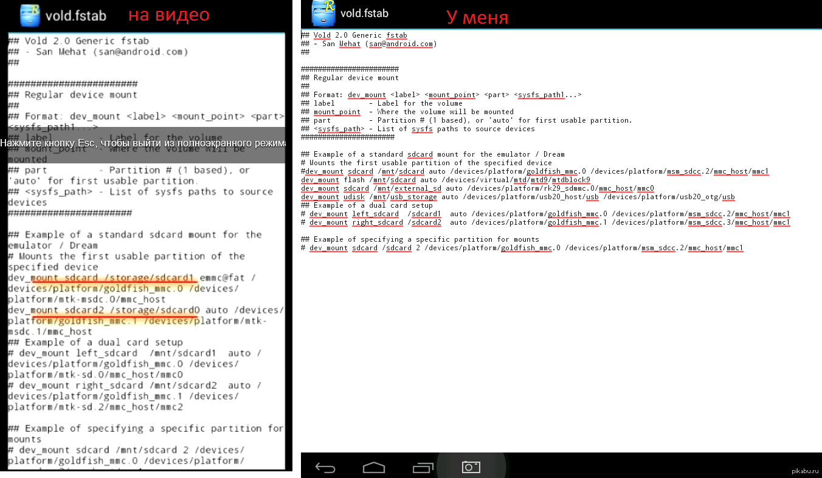Click highlighted '/storage/sdcard1' text in left panel

(x=150, y=278)
